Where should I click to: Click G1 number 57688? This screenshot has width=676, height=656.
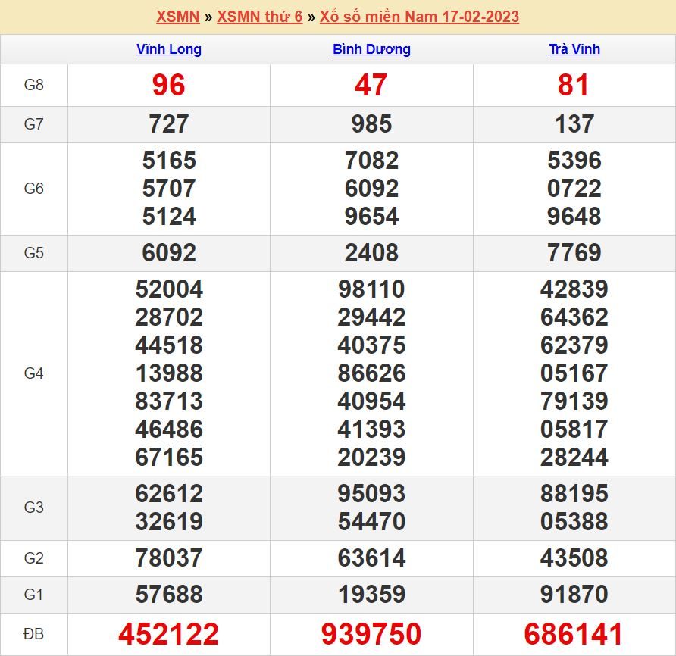[x=169, y=595]
